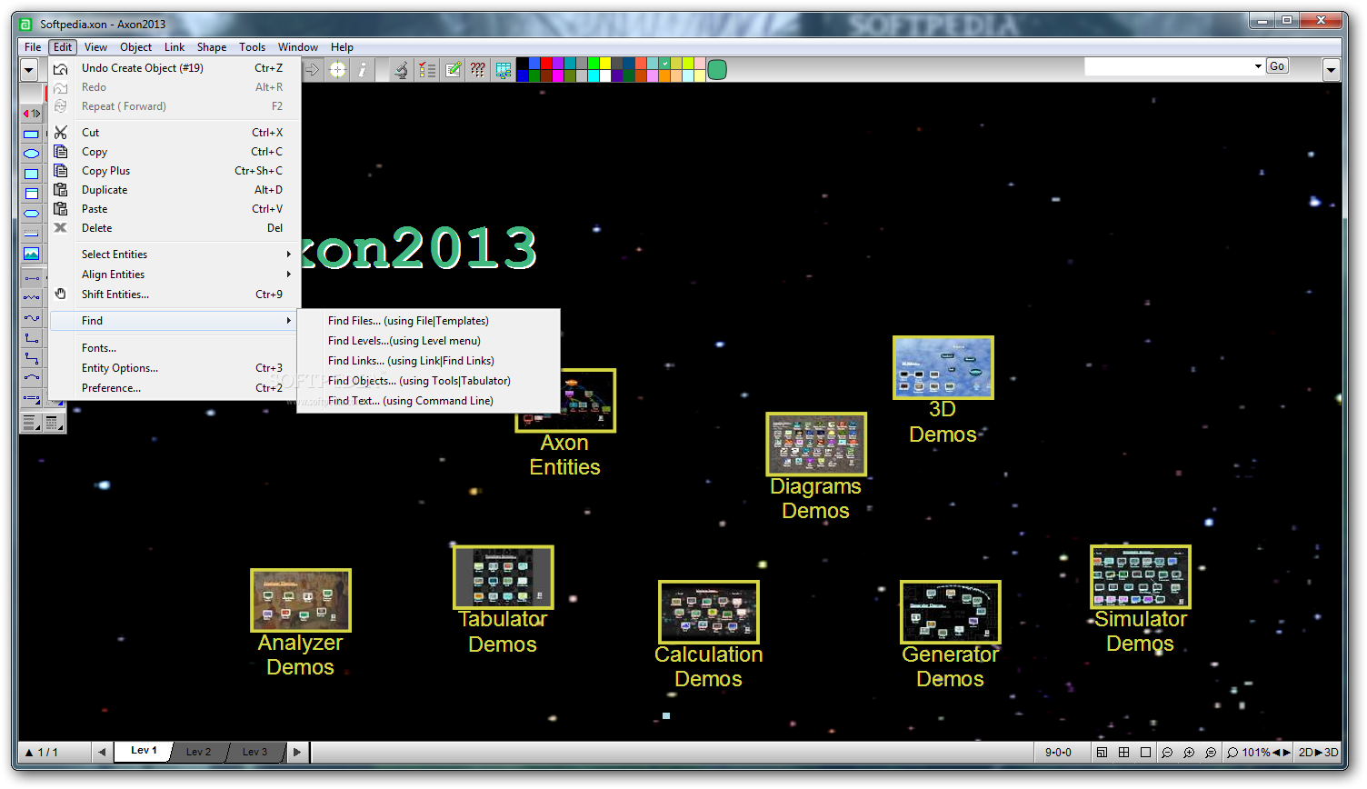Select the ellipse shape tool

[x=31, y=154]
